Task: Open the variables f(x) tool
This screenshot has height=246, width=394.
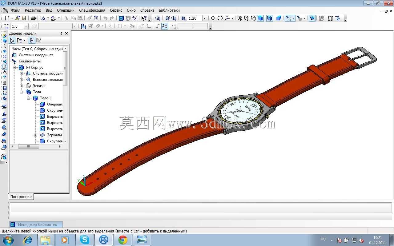Action: 135,18
